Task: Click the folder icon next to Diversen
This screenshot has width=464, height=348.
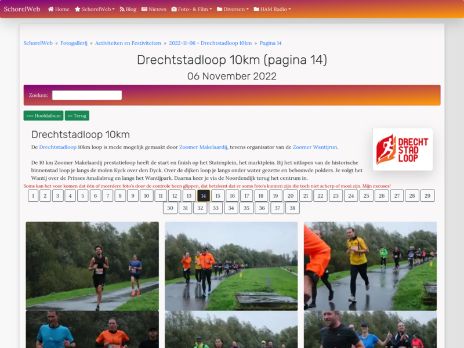Action: point(220,9)
